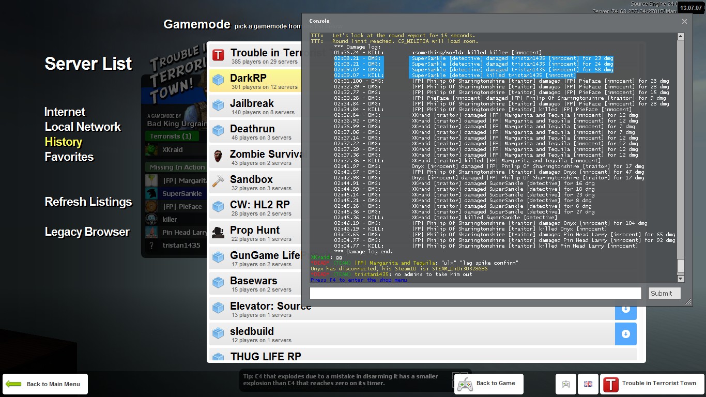Click the "XKraid: gg" chat line in console
Image resolution: width=706 pixels, height=397 pixels.
pos(326,257)
